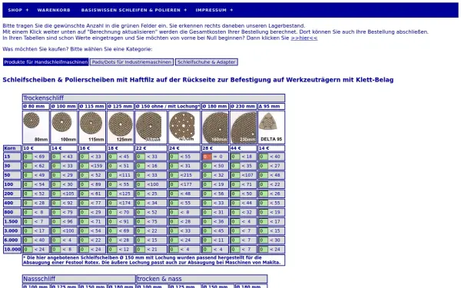Open Schleifschuhe & Adapter category
461x288 pixels.
[x=207, y=62]
